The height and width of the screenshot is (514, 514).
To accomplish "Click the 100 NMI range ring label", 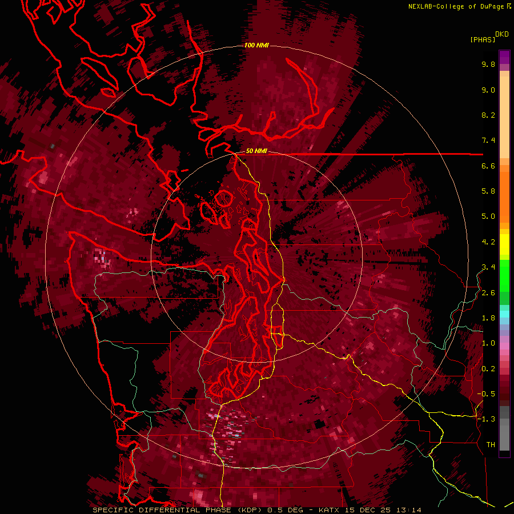I will pos(256,45).
